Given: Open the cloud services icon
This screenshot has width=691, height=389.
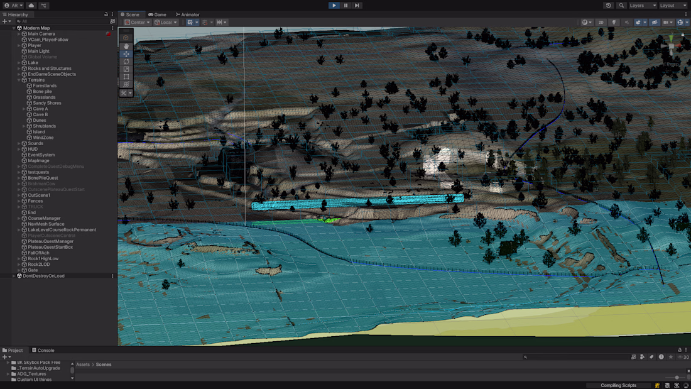Looking at the screenshot, I should (31, 5).
